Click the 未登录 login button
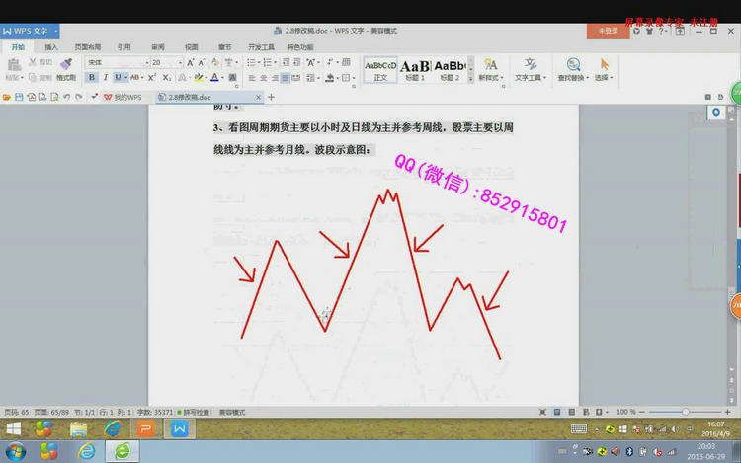Viewport: 741px width, 463px height. (608, 31)
